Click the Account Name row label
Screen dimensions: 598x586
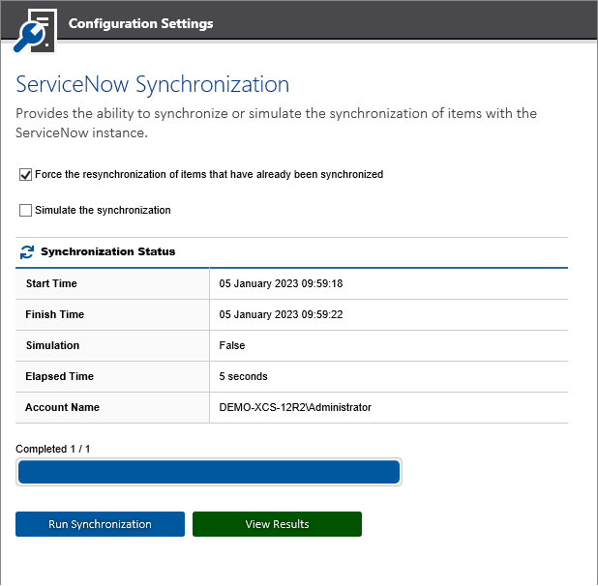point(62,407)
